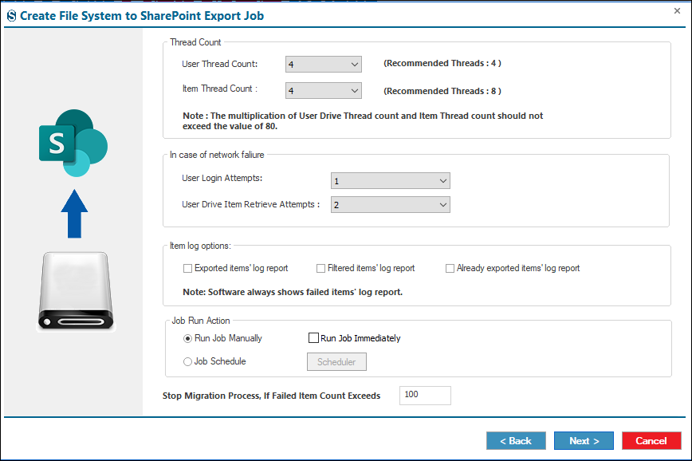
Task: Click the failed item count field showing 100
Action: [x=425, y=396]
